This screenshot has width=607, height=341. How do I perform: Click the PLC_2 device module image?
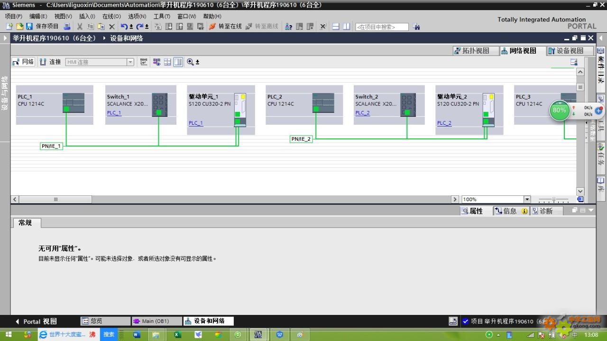tap(323, 103)
